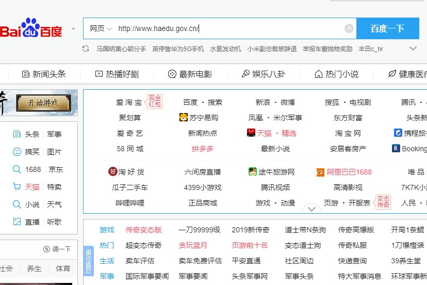Open the hot search 小米副总裁被辞退
This screenshot has height=285, width=427.
[x=272, y=49]
